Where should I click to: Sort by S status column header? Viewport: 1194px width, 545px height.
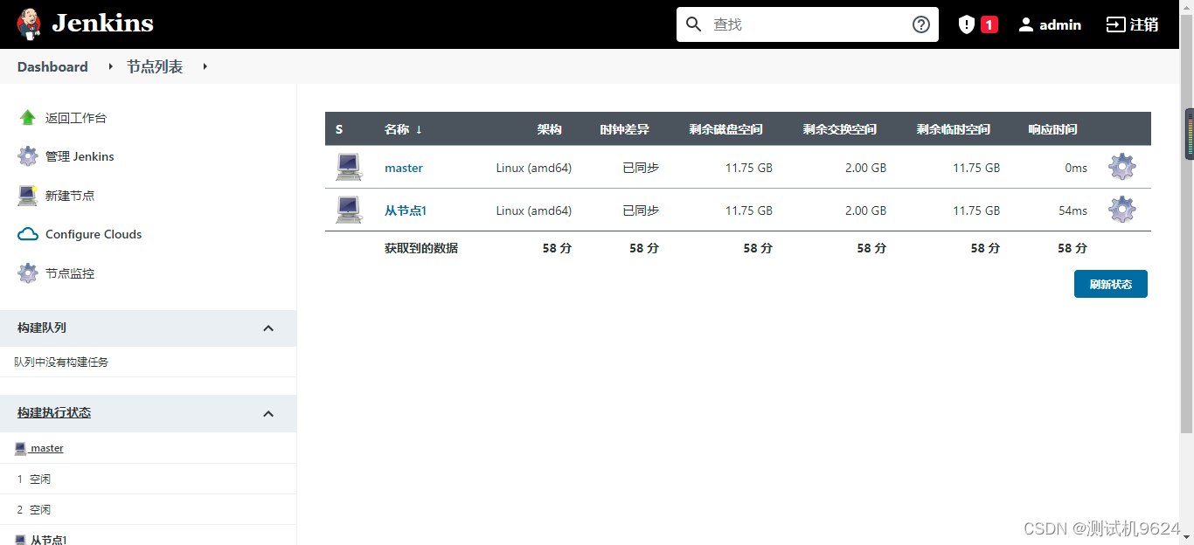(339, 129)
